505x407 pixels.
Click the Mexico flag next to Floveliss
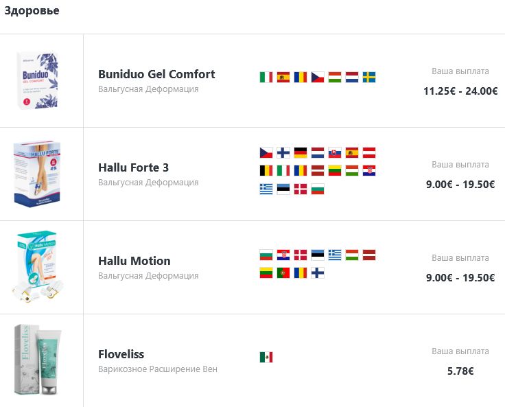[x=266, y=357]
